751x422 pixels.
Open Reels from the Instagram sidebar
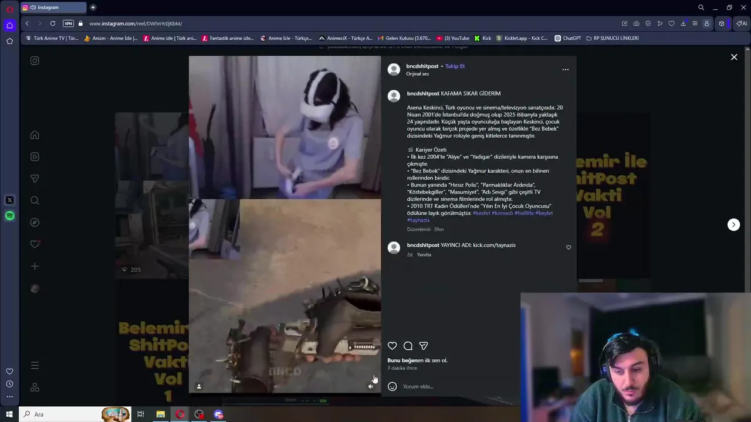click(x=35, y=156)
